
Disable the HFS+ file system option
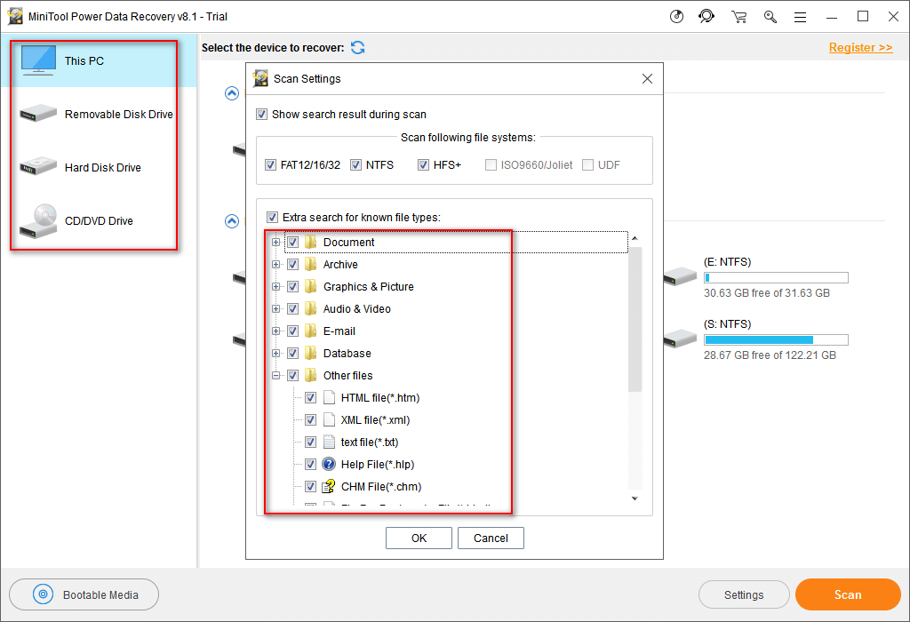(x=424, y=164)
